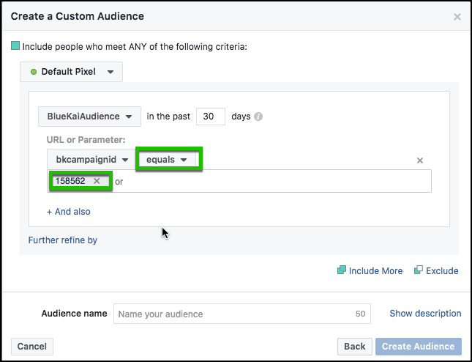Click the Further refine by link
The height and width of the screenshot is (362, 472).
click(63, 240)
